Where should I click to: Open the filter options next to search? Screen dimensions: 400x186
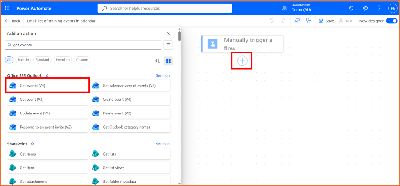169,45
